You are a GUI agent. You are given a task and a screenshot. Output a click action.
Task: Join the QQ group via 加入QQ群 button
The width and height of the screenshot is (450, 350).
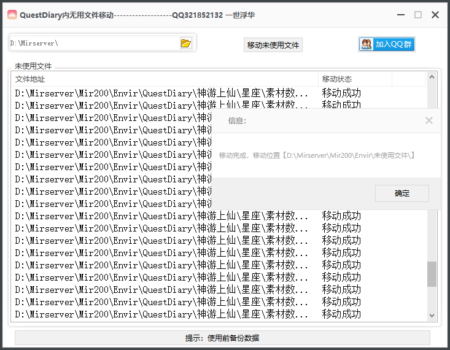point(387,44)
